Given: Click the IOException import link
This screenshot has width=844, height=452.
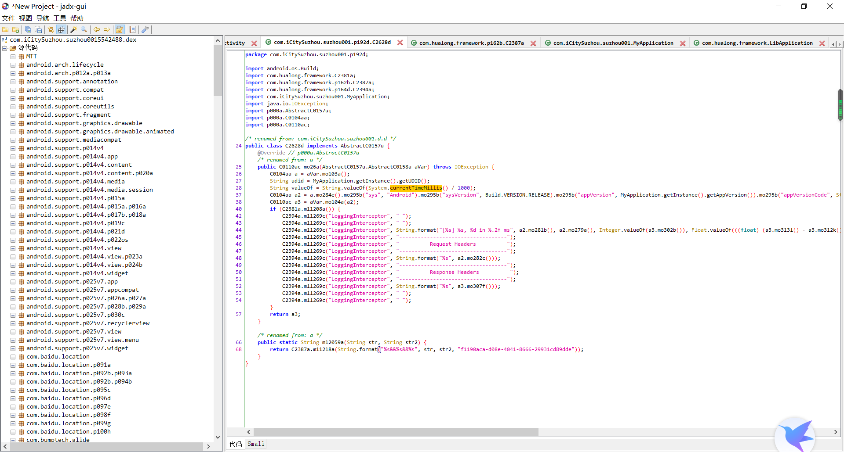Looking at the screenshot, I should 309,104.
